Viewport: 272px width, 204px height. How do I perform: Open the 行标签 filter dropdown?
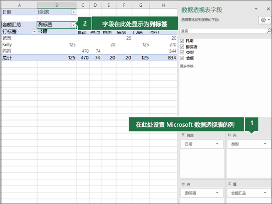(x=35, y=32)
